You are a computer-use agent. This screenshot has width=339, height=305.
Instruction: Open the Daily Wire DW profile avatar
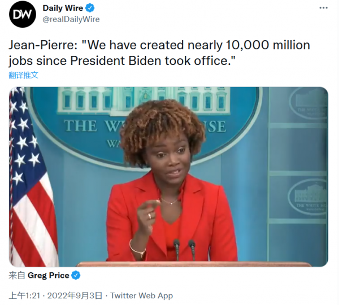click(x=23, y=14)
